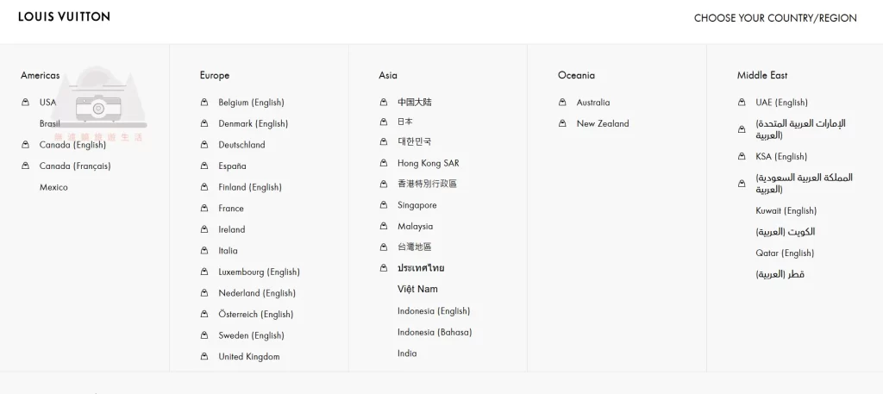Click the bag icon next to United Kingdom
This screenshot has width=883, height=394.
click(204, 357)
